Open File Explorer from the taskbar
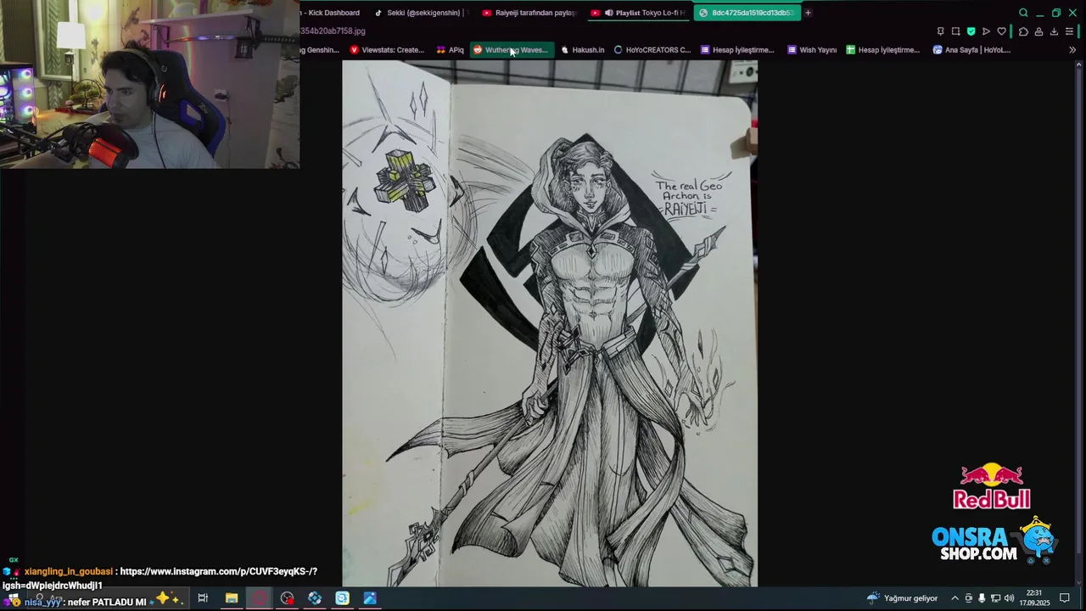This screenshot has width=1086, height=611. (231, 598)
